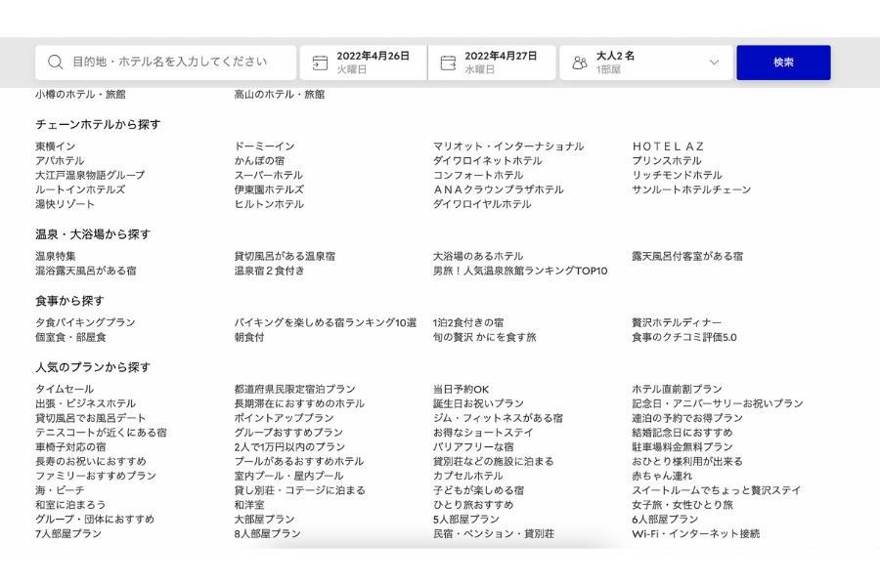This screenshot has height=586, width=880.
Task: Open 都道府県民限定宿泊プラン link
Action: [x=294, y=389]
